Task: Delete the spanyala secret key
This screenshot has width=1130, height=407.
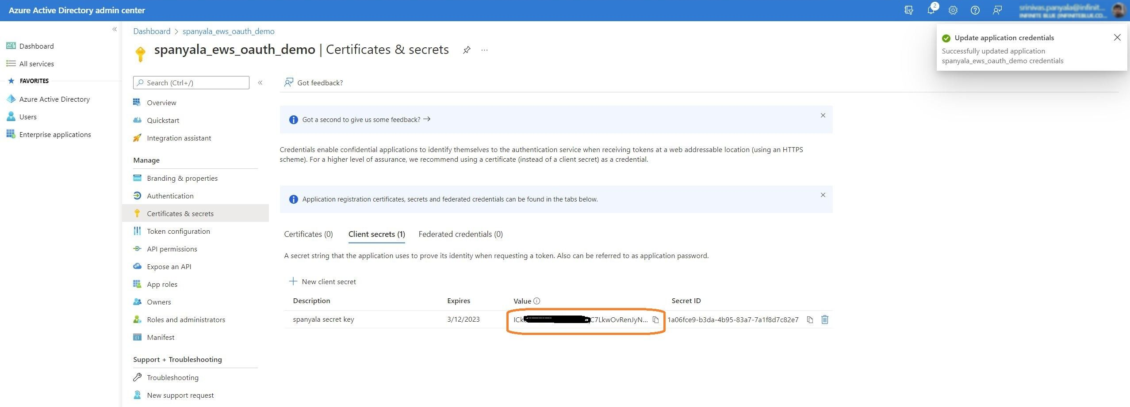Action: pos(825,320)
